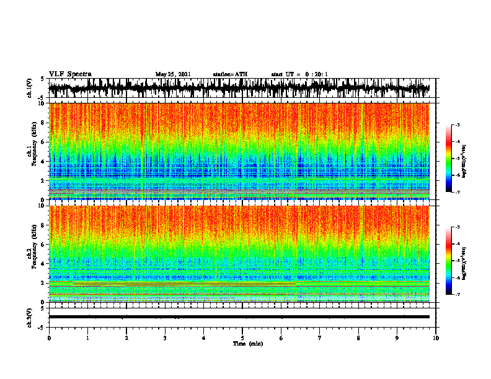Click the ch.3(V) axis "5" tick label
The height and width of the screenshot is (379, 491).
coord(43,308)
